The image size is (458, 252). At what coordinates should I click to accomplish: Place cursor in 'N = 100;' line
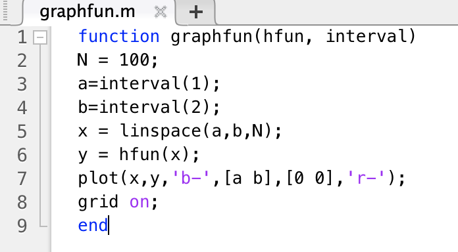click(118, 60)
